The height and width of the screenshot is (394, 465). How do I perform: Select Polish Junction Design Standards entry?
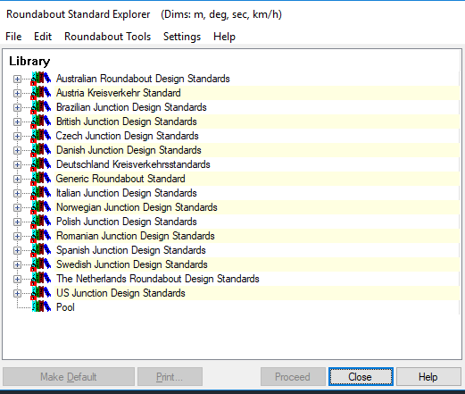(127, 222)
